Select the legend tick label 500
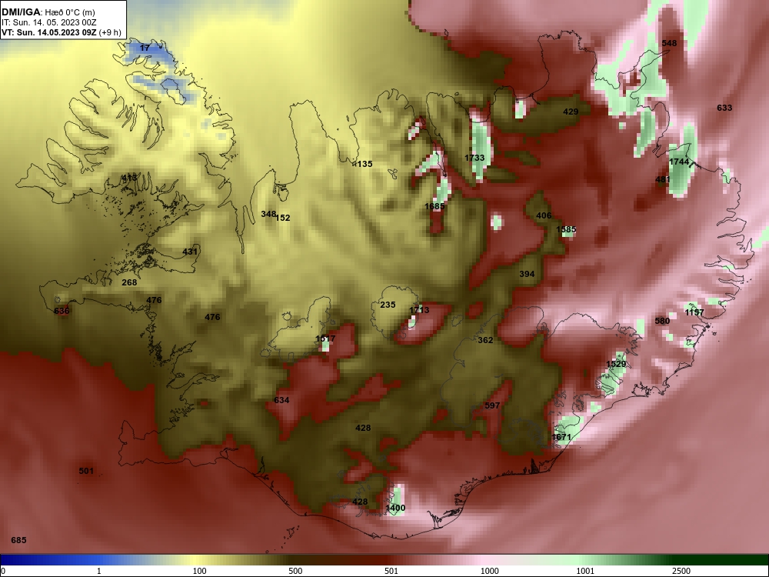The image size is (769, 577). tap(296, 571)
